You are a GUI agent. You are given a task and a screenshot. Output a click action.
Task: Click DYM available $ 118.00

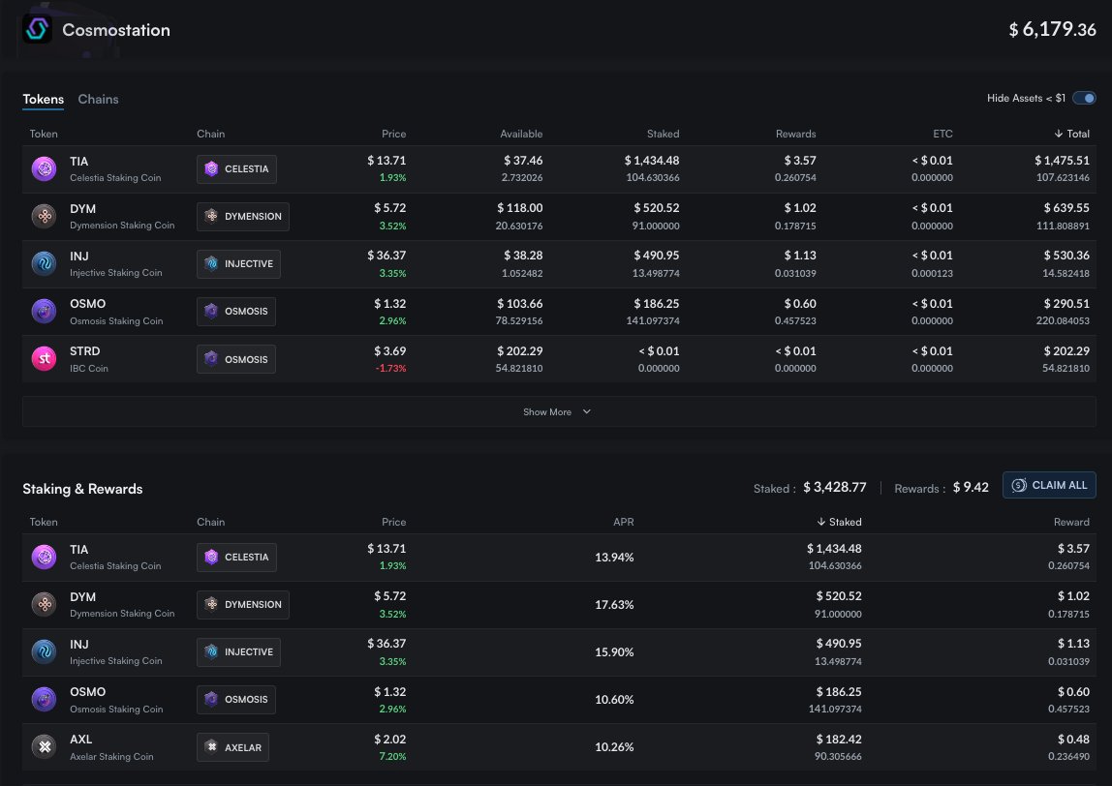pos(520,208)
